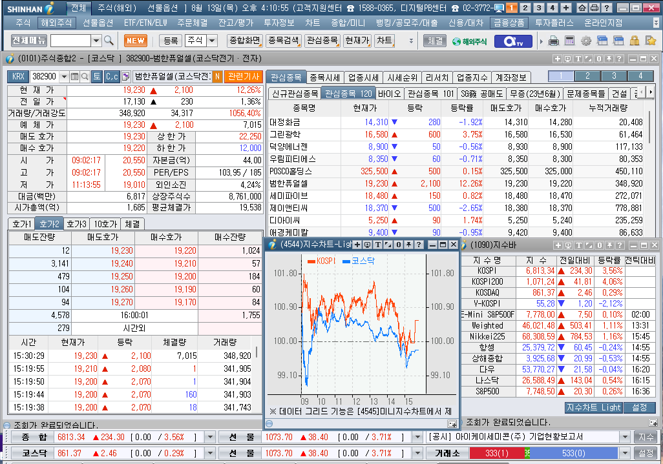This screenshot has height=464, width=663.
Task: Click the blue 533(0) segment in 거래소 bar
Action: click(x=574, y=454)
